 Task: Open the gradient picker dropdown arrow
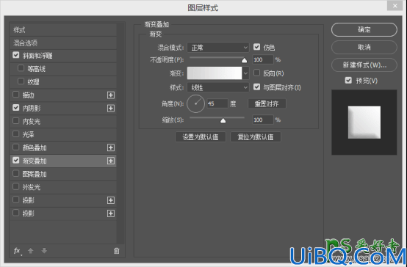(x=245, y=73)
